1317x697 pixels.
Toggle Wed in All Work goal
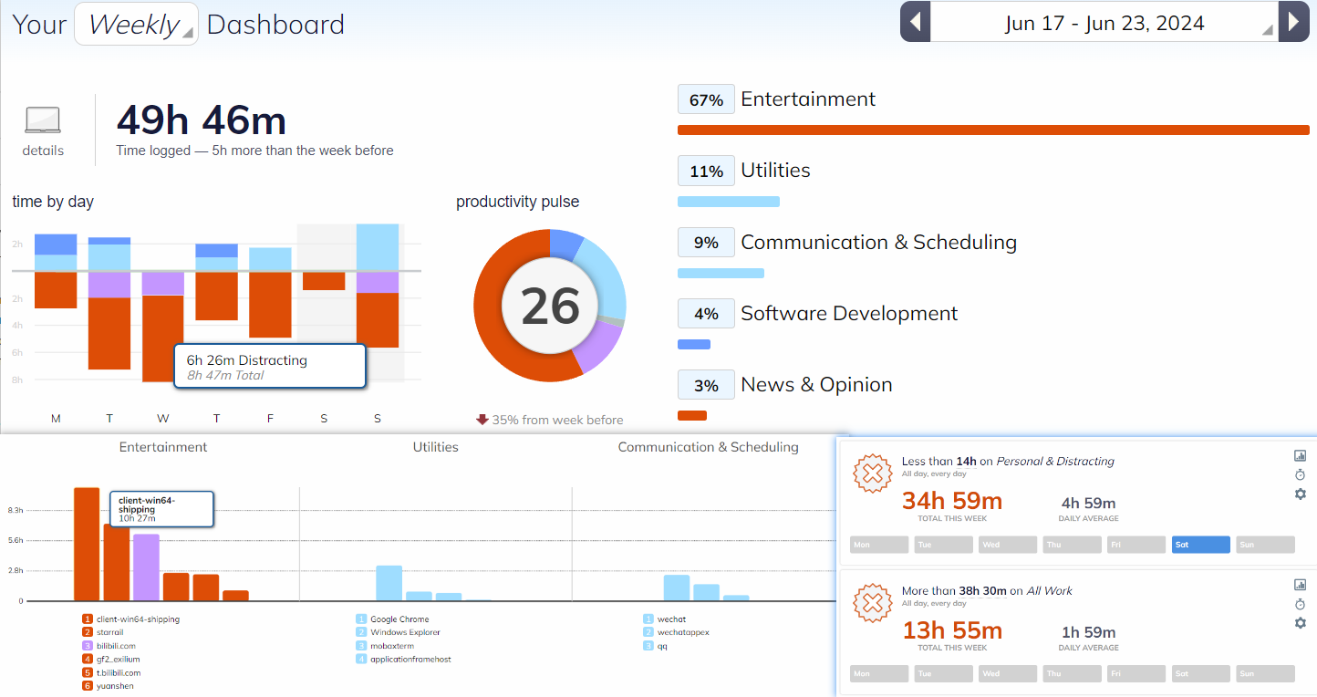(1007, 674)
